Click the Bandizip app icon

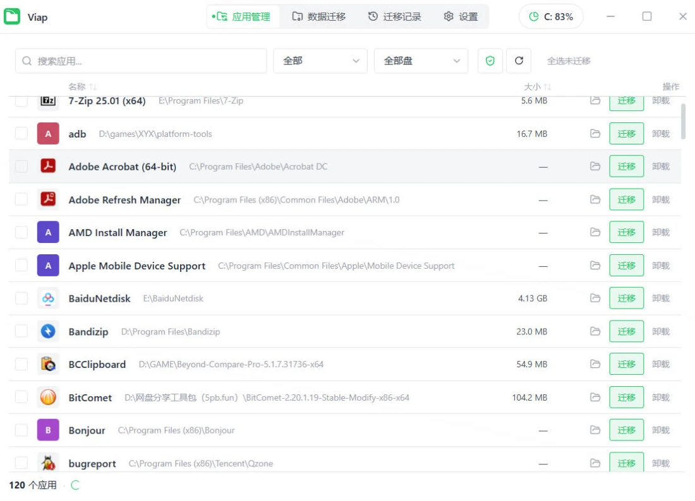48,331
